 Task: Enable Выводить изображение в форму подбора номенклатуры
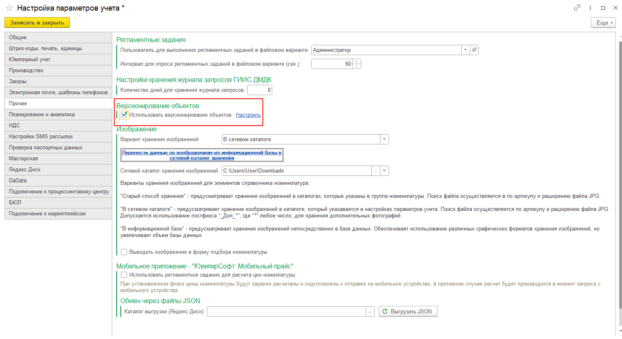pos(124,252)
